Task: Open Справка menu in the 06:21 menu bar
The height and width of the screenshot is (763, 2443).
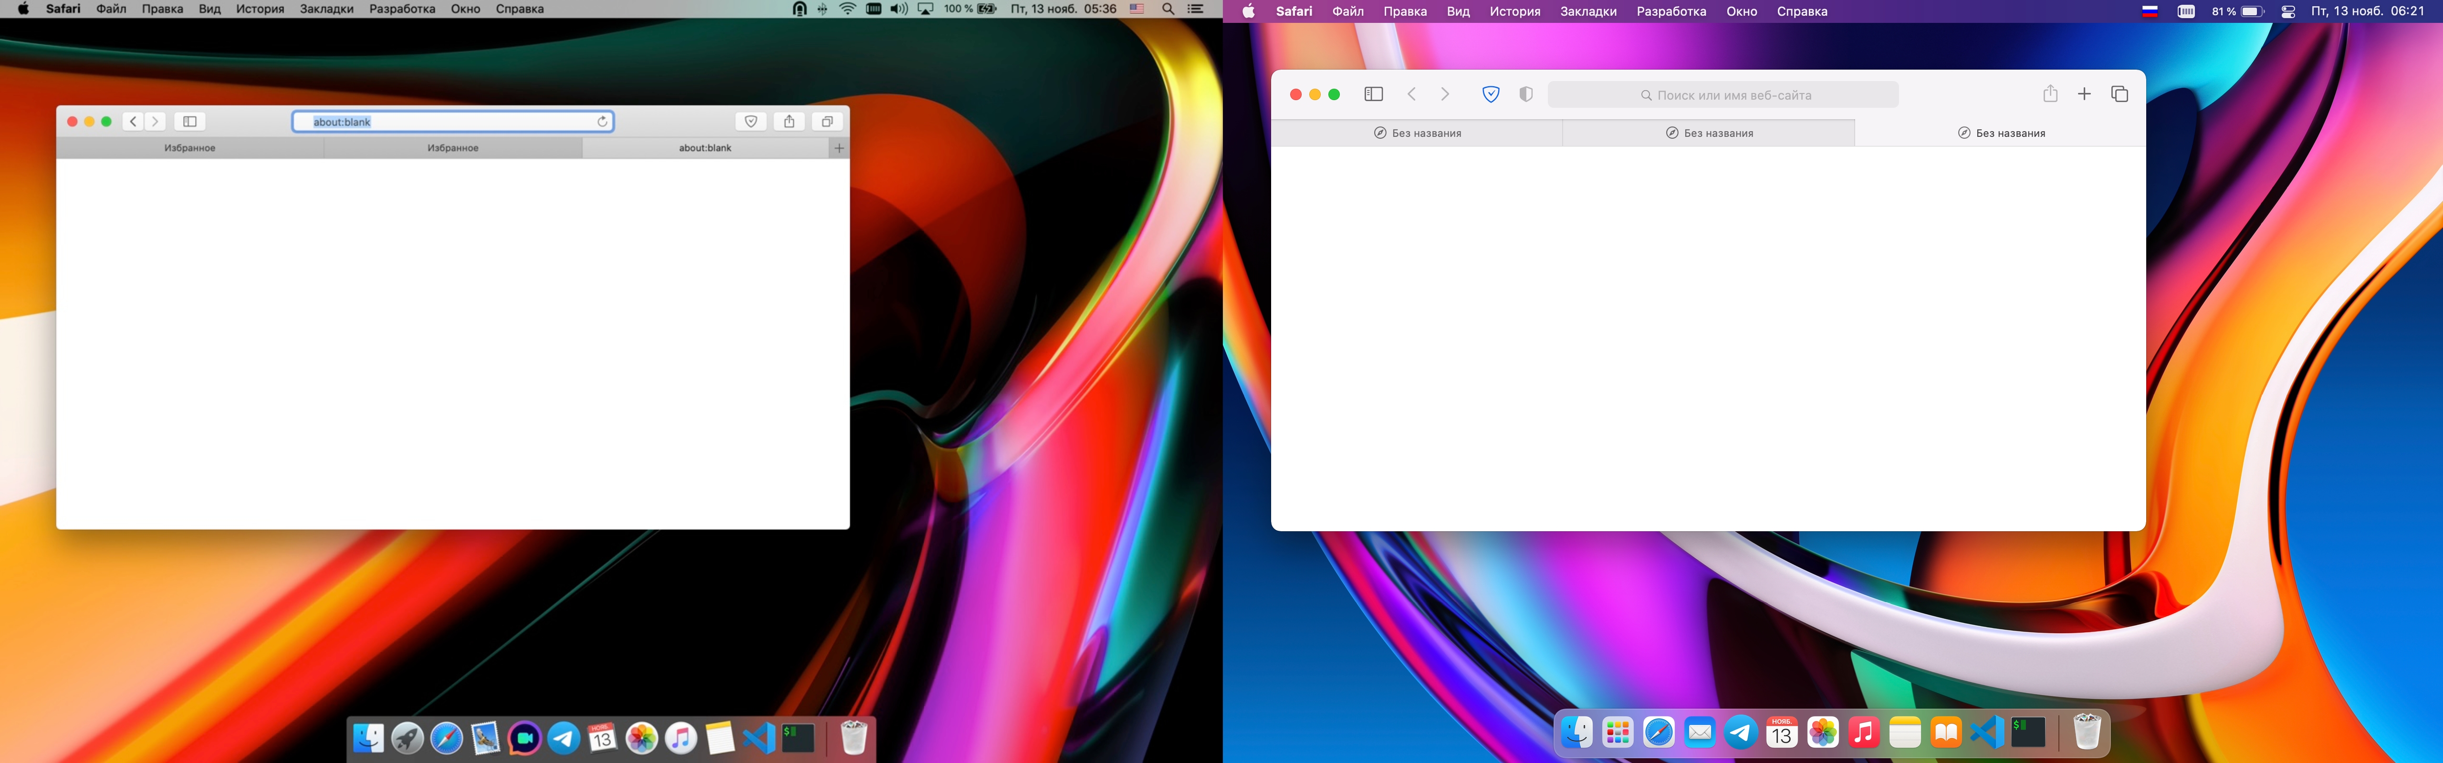Action: click(1802, 11)
